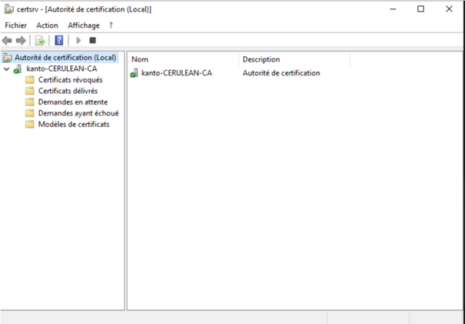Select Demandes ayant échoué in the tree
Viewport: 465px width, 324px height.
click(x=78, y=113)
